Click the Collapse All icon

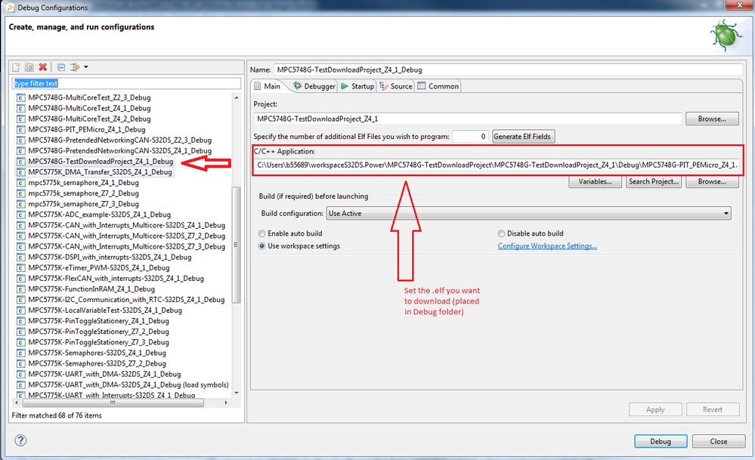coord(61,67)
